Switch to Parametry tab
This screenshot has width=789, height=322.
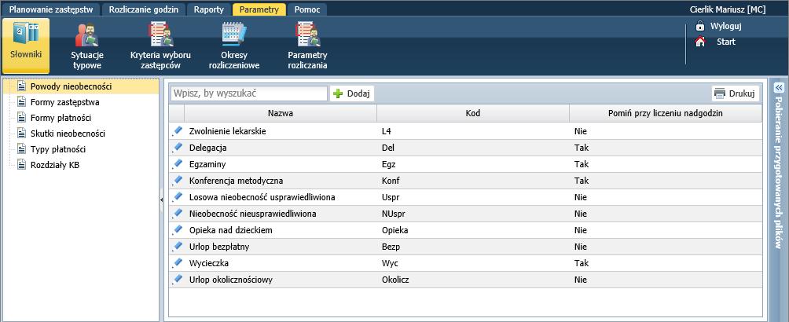coord(259,9)
